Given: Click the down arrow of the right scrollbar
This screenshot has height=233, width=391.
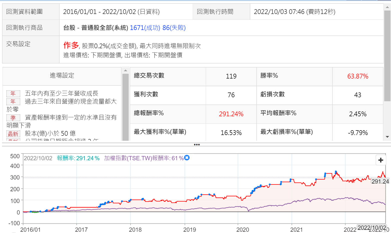Looking at the screenshot, I should (387, 137).
